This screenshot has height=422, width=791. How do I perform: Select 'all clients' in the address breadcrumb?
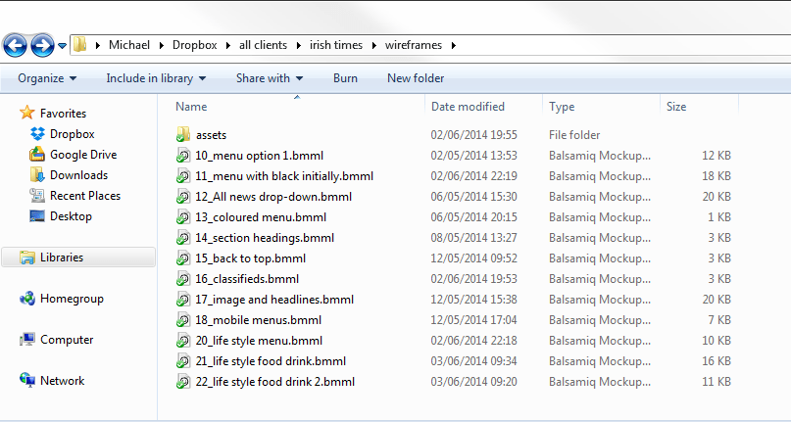[263, 45]
